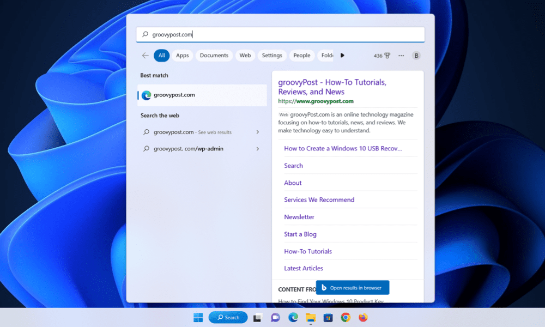Select the All filter tab
Screen dimensions: 545x327
(x=162, y=55)
